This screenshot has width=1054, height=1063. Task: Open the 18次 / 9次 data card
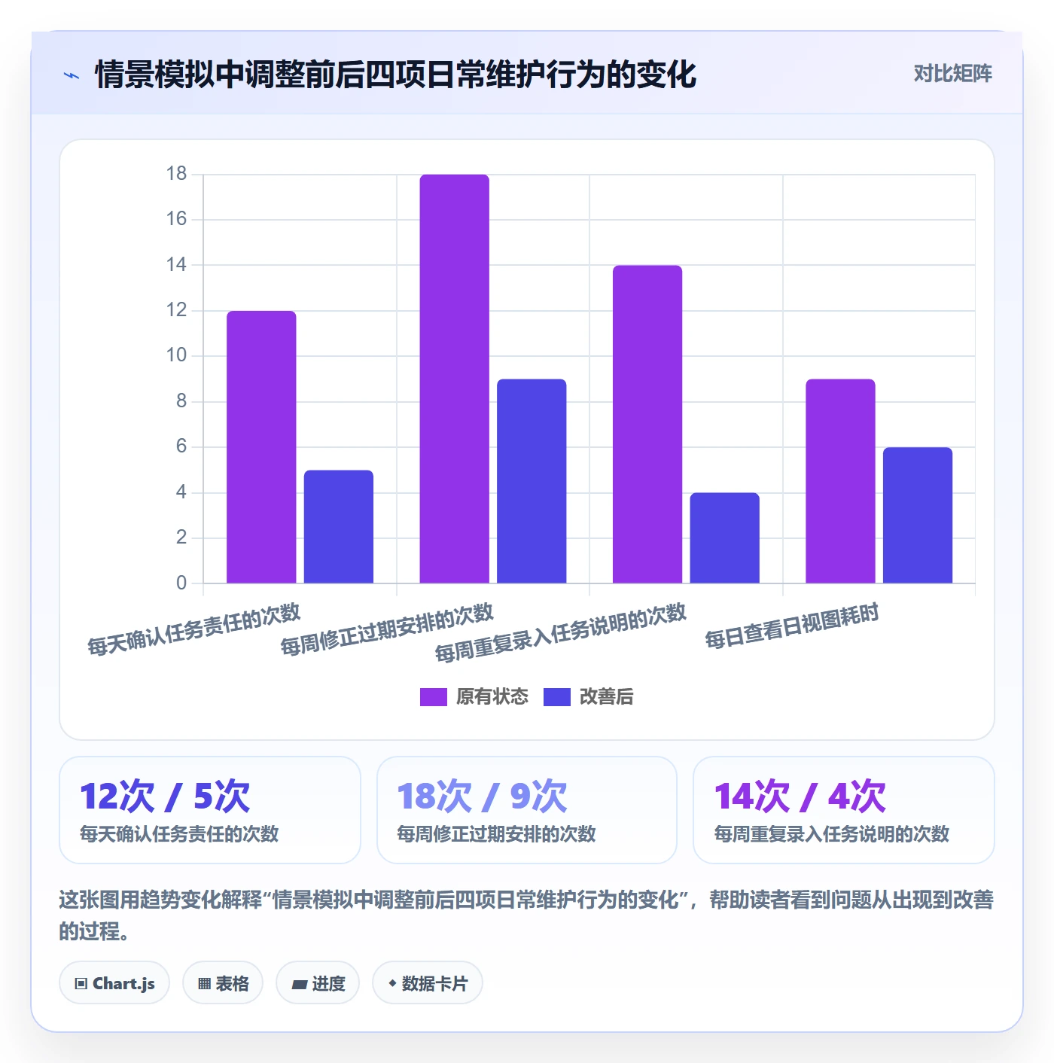click(527, 810)
